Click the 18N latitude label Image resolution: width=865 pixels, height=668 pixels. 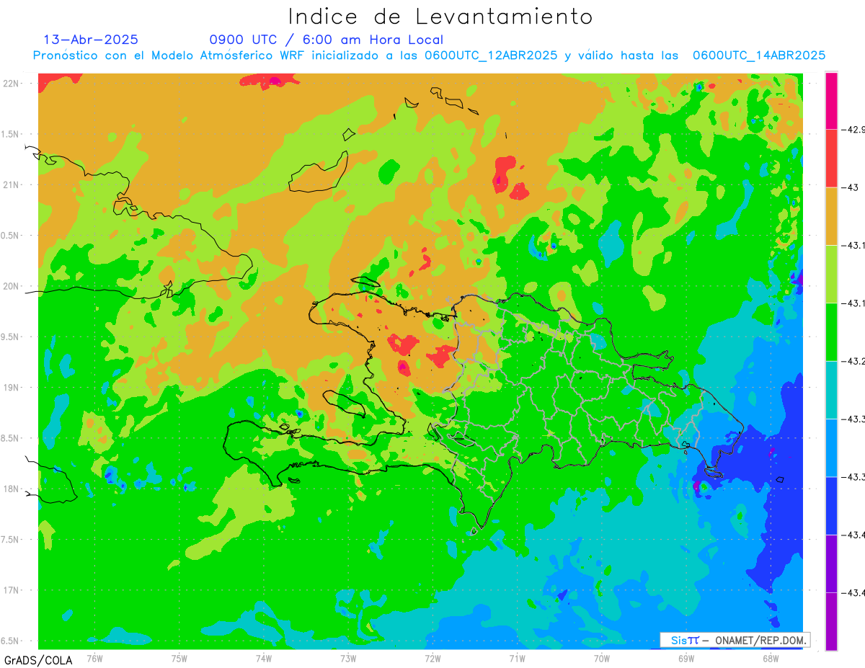[11, 489]
